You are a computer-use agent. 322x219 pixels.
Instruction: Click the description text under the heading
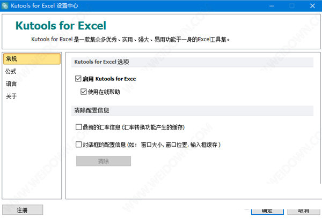130,39
